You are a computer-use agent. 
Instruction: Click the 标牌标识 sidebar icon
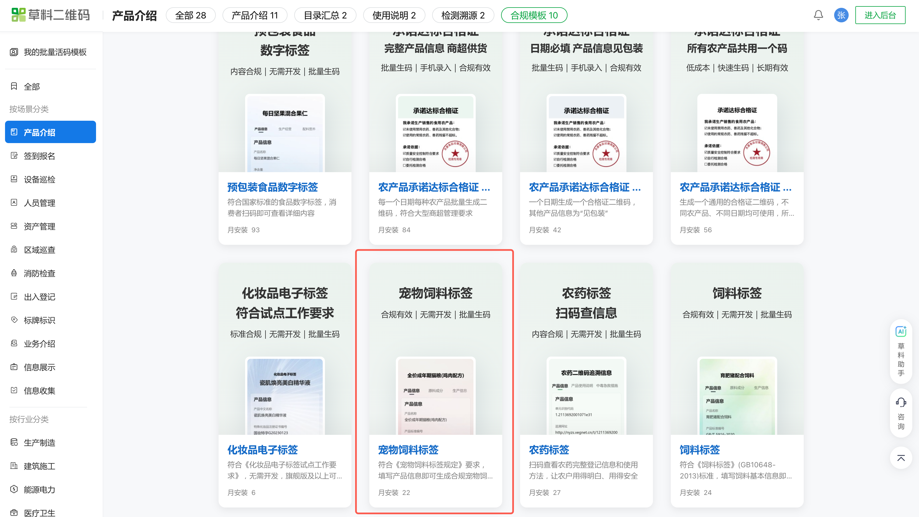[x=14, y=320]
